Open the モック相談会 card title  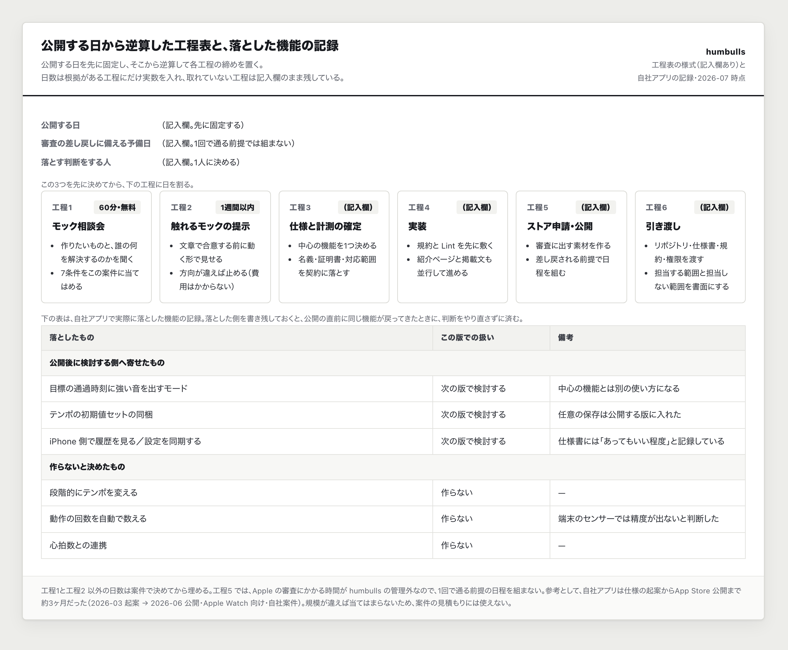78,226
